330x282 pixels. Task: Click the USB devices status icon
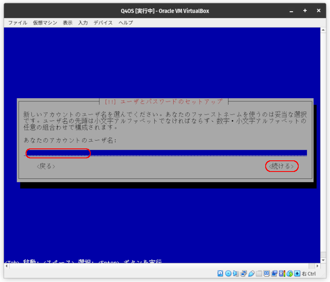[251, 273]
